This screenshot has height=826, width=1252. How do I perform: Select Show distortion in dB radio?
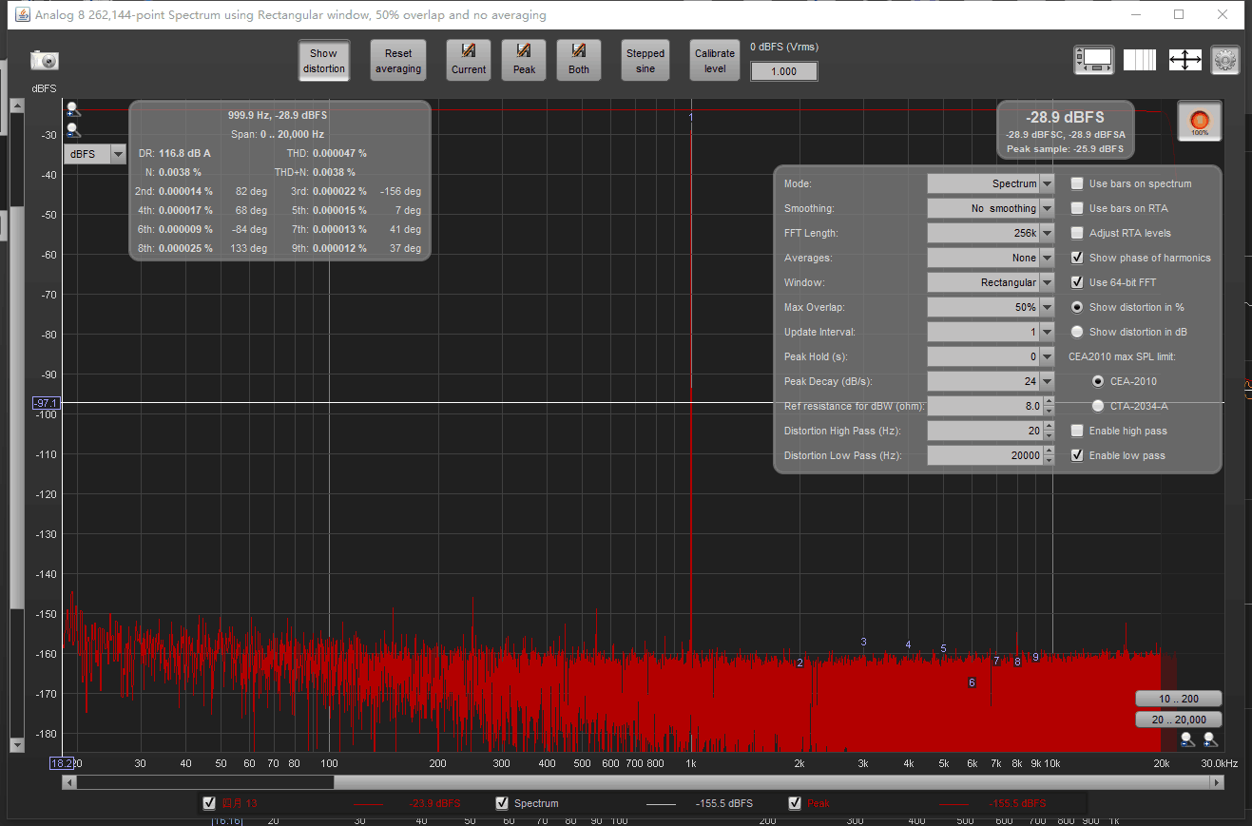pyautogui.click(x=1077, y=332)
